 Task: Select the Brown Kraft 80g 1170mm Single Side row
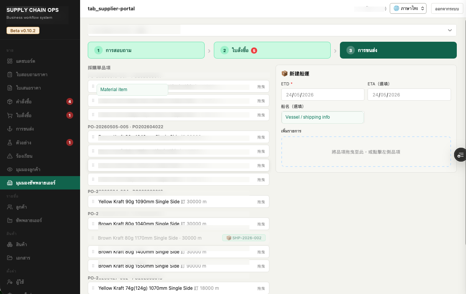coord(179,238)
